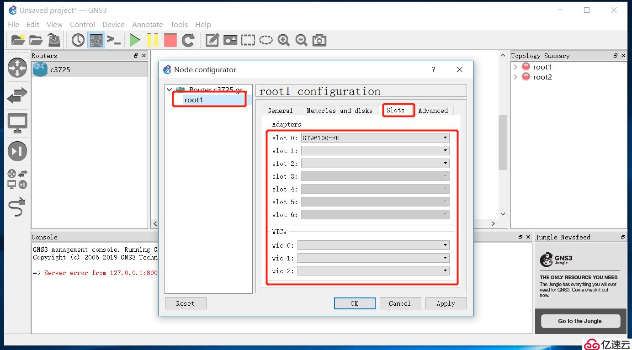Select the Add a link cable icon
The height and width of the screenshot is (350, 632).
17,207
